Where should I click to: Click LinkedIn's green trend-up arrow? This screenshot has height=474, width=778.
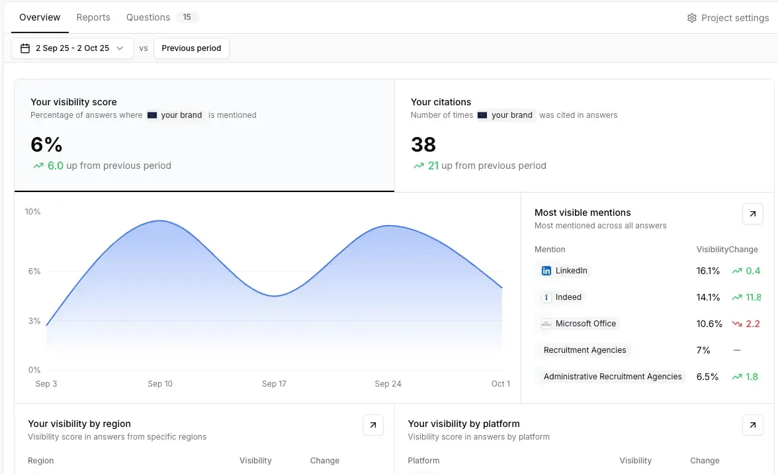(x=737, y=271)
